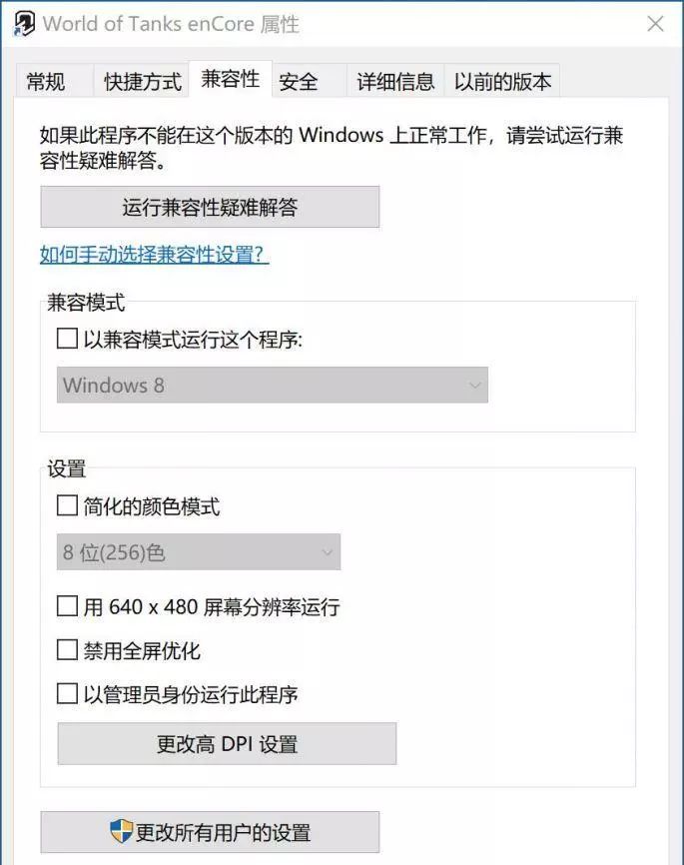Switch to 以前的版本 tab
Screen dimensions: 684x865
502,82
